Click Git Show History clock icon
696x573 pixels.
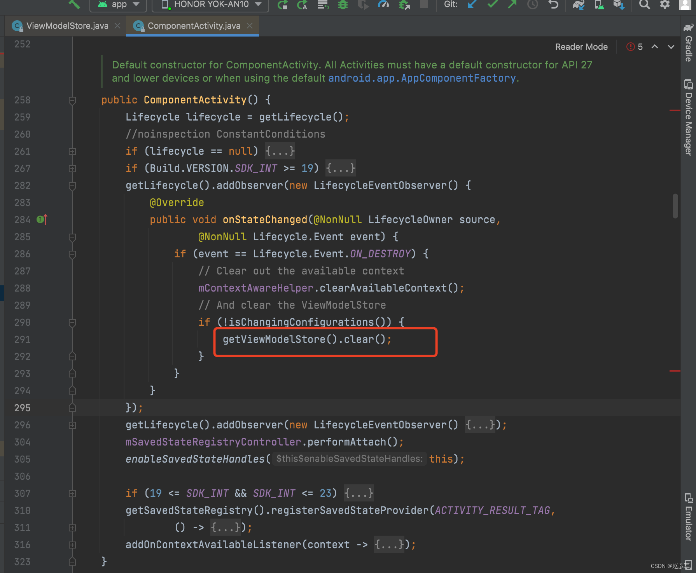[x=533, y=5]
